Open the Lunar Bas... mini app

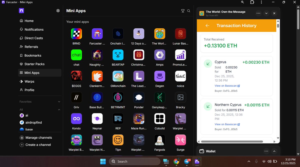click(x=180, y=34)
